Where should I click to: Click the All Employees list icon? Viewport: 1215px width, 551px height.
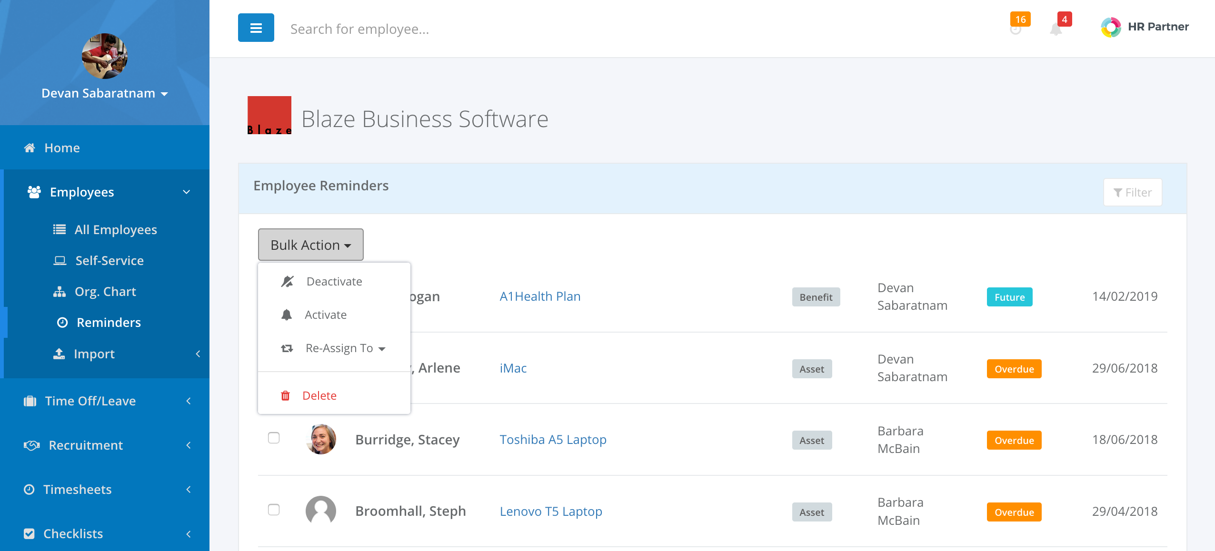[60, 229]
